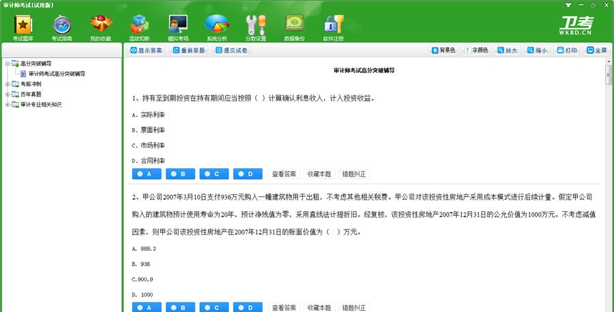Select 审计师考试高分突破辅导 document in tree

57,74
